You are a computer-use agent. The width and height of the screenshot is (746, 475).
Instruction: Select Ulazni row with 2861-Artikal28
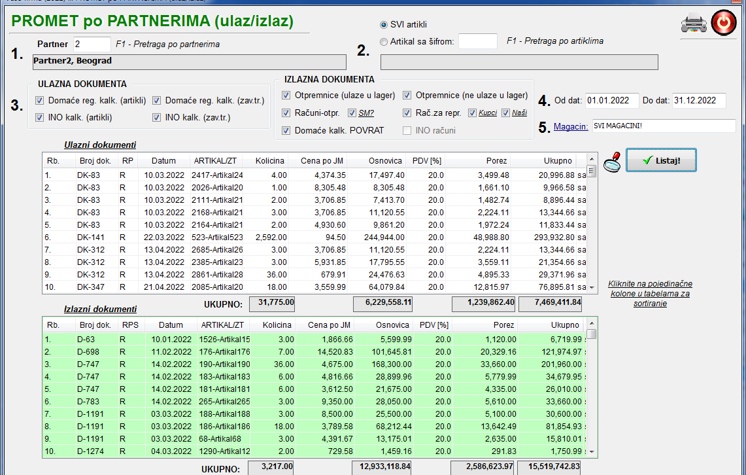pyautogui.click(x=314, y=275)
